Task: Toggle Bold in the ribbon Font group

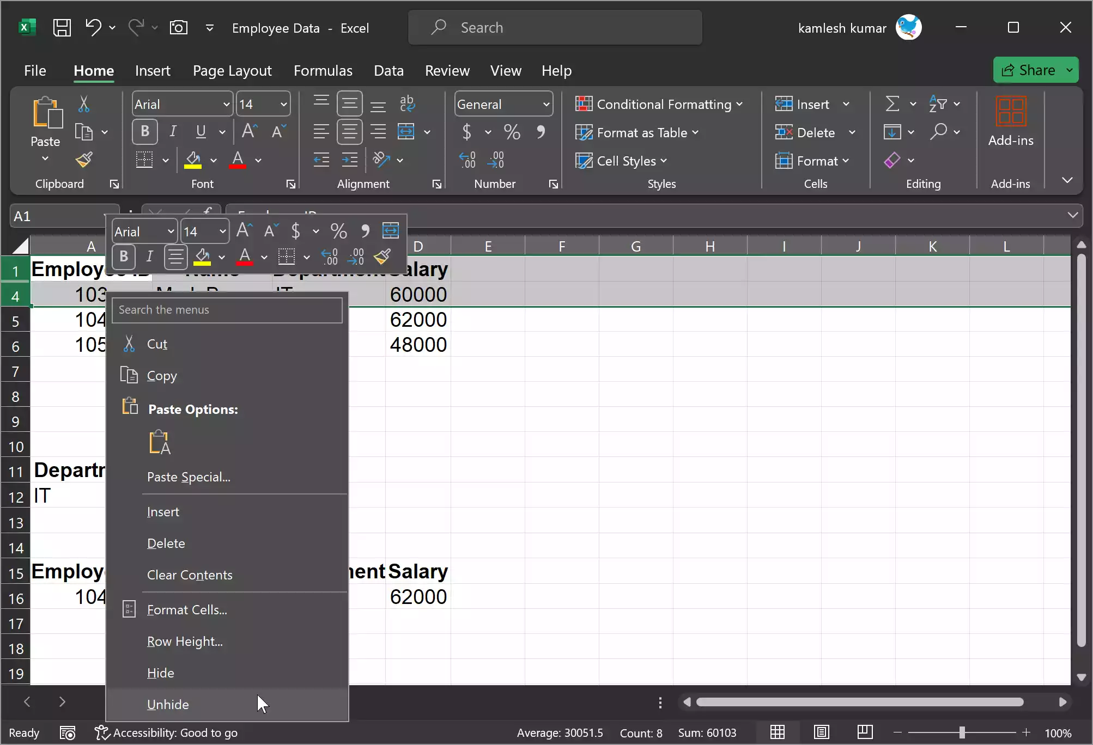Action: tap(145, 132)
